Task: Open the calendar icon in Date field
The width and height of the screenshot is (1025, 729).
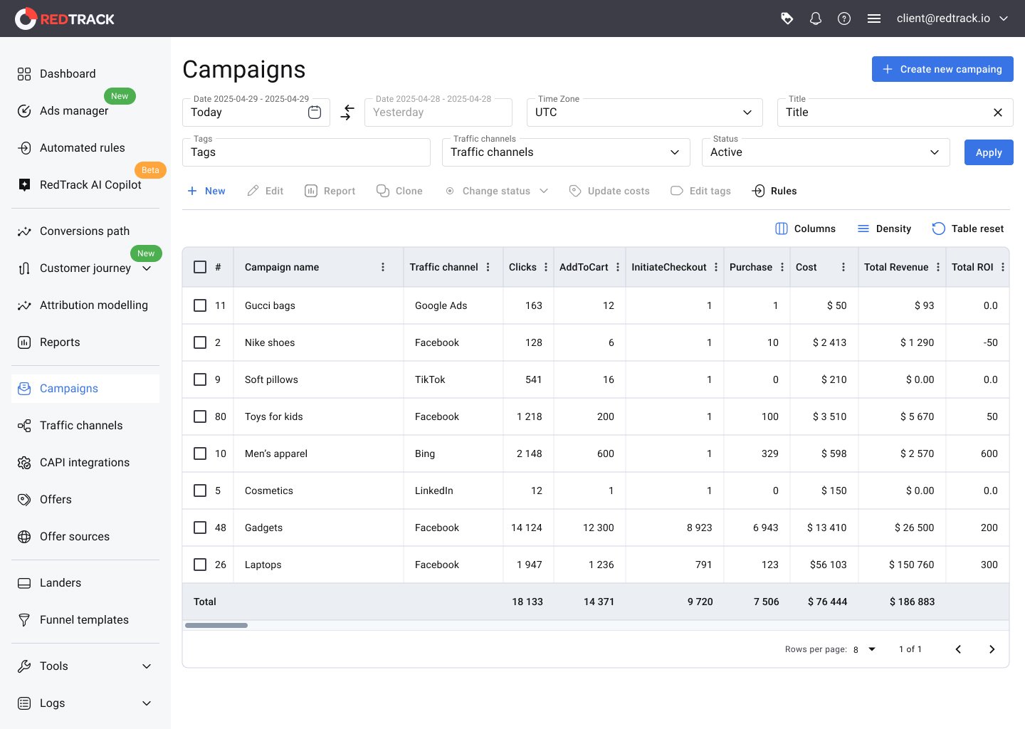Action: pos(315,112)
